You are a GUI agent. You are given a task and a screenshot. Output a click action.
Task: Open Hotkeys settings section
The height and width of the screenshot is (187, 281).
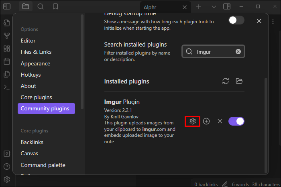coord(31,75)
